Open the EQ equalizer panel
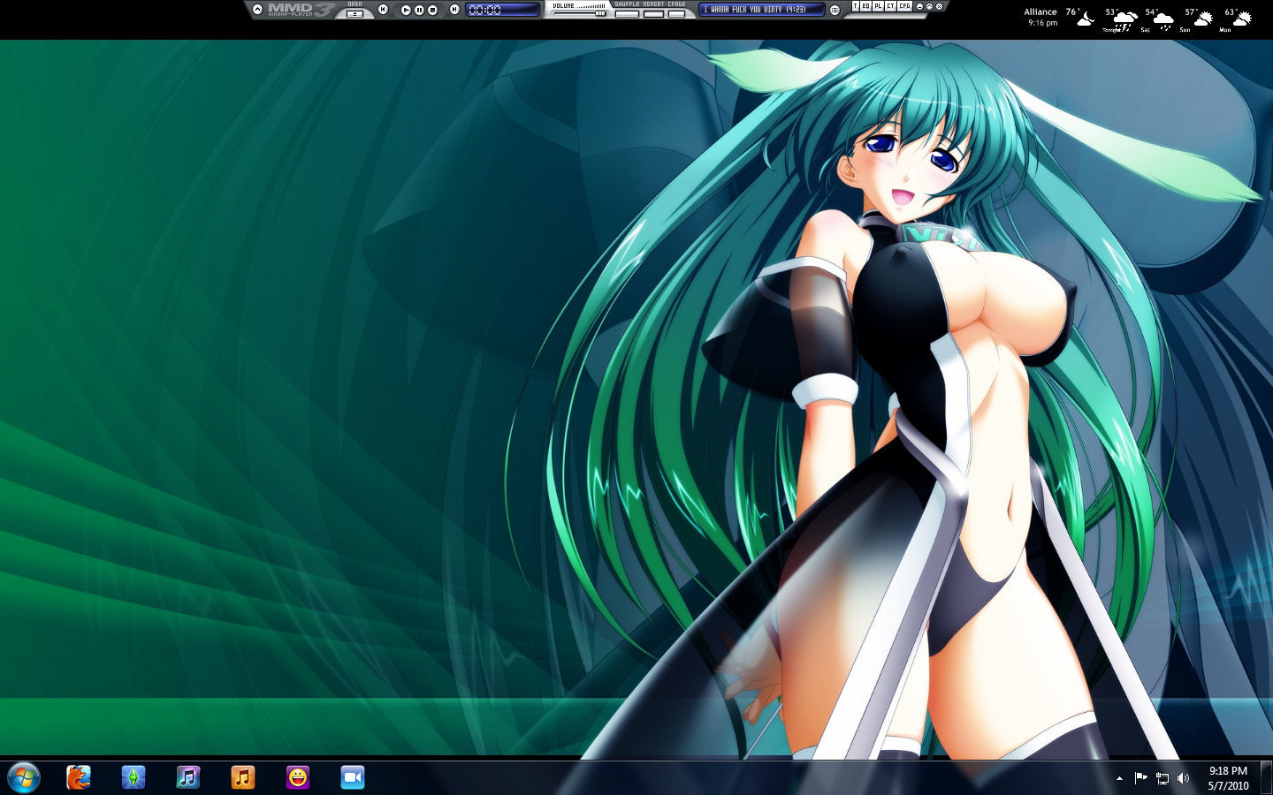This screenshot has width=1273, height=795. 865,6
